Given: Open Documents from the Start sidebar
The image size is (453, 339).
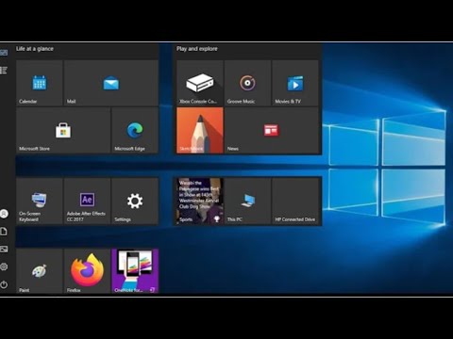Looking at the screenshot, I should tap(4, 232).
